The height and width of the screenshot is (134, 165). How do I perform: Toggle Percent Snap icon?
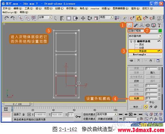coord(145,18)
